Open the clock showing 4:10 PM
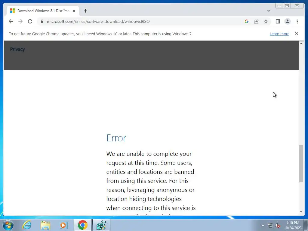 [293, 225]
